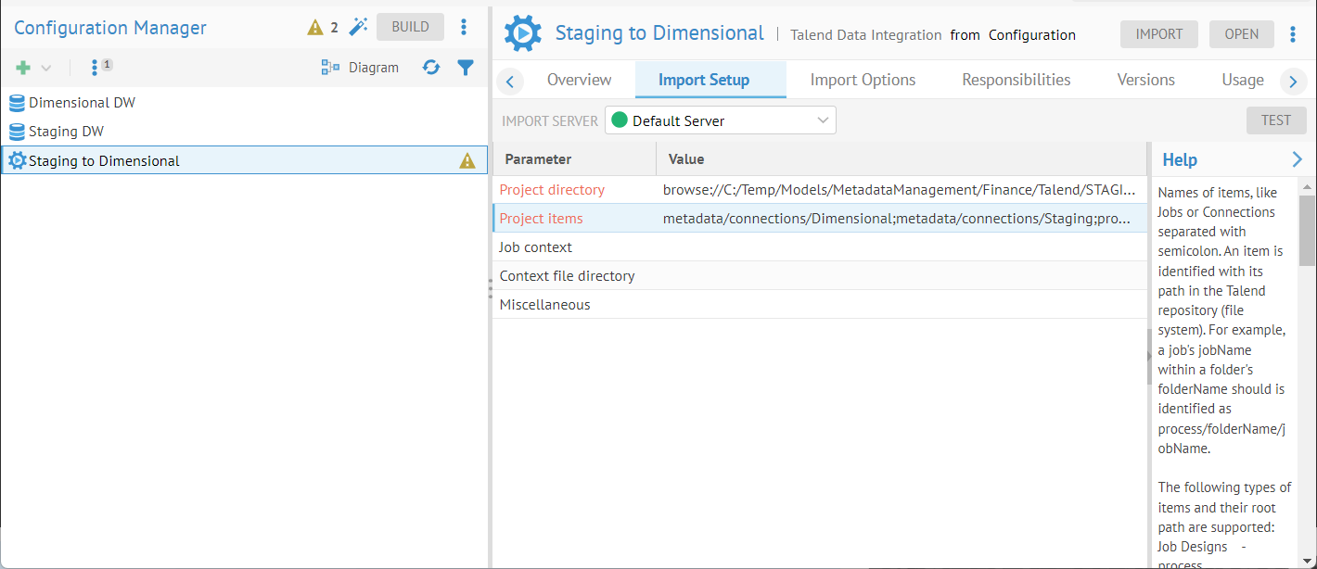Click the Project directory value field
This screenshot has height=569, width=1317.
(x=898, y=190)
